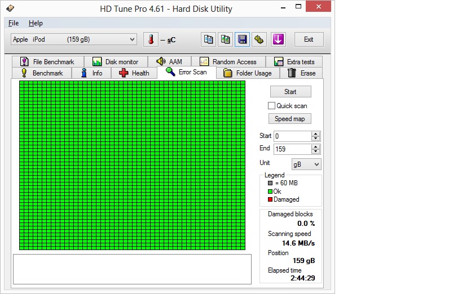The width and height of the screenshot is (462, 294).
Task: Click the green Ok legend swatch
Action: point(270,191)
